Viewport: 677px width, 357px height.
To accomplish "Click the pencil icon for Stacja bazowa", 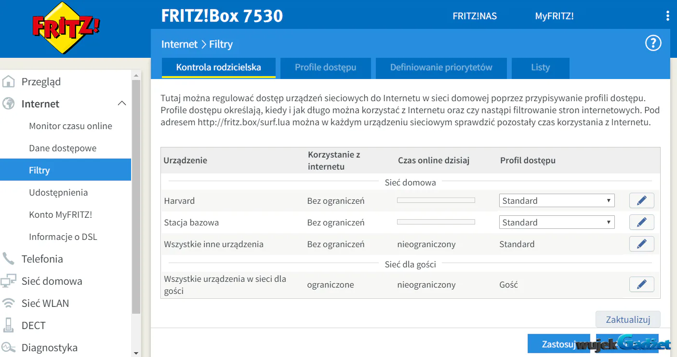I will point(641,222).
